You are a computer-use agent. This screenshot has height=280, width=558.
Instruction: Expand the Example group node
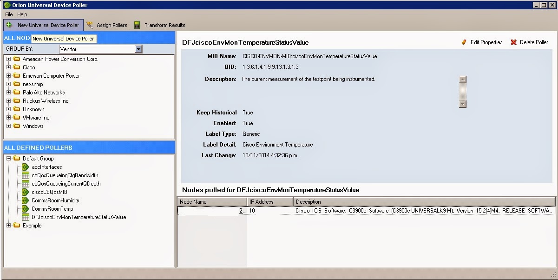click(8, 226)
